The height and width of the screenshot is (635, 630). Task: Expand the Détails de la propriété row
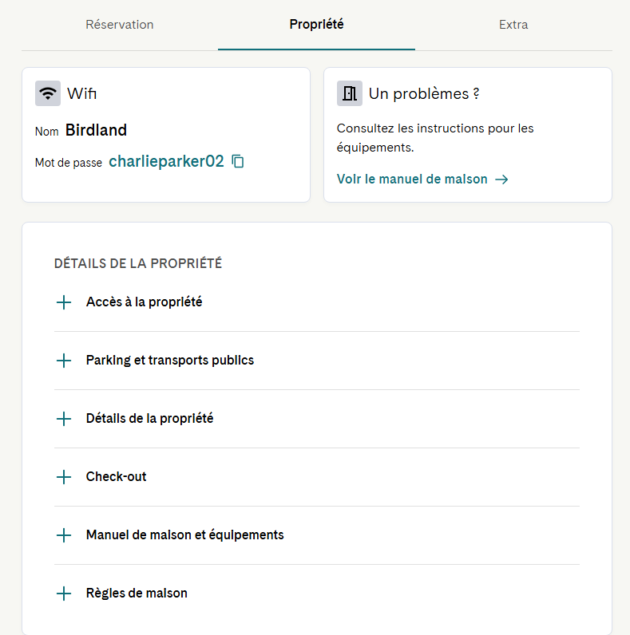tap(317, 419)
